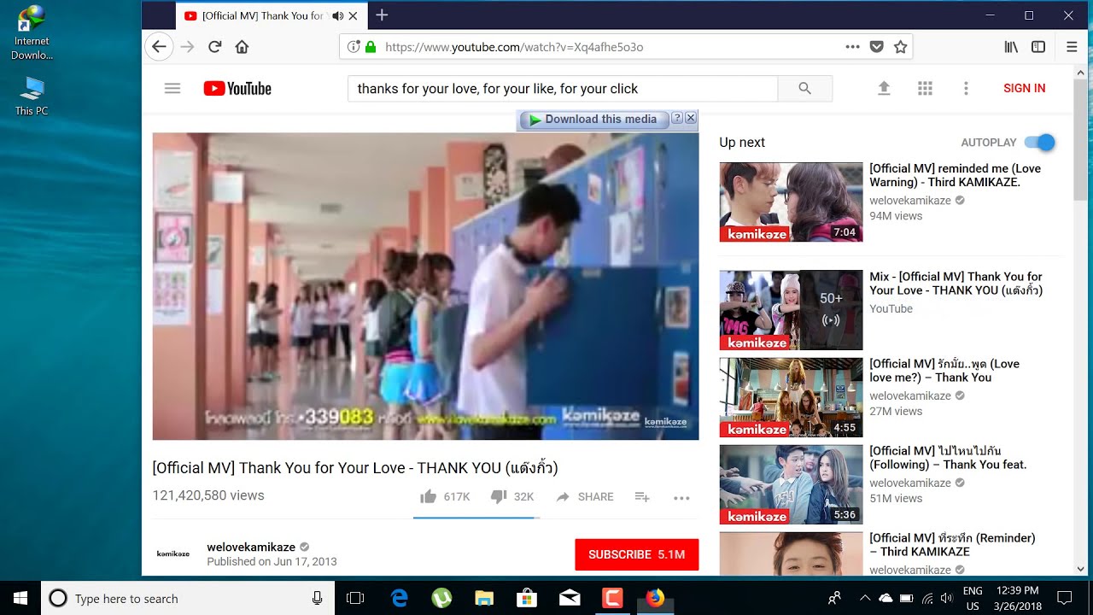Click the like/dislike ratio bar

(476, 518)
